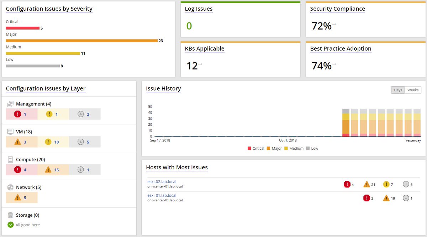
Task: Click the KBs Applicable count 12
Action: (x=192, y=66)
